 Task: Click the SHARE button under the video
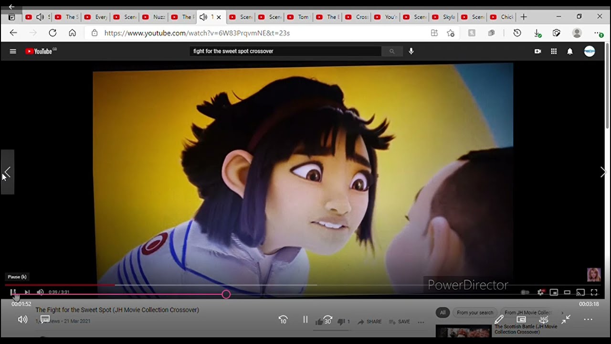click(x=369, y=322)
